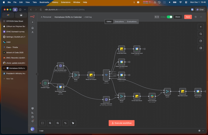Click the Execute workflow button

point(122,123)
